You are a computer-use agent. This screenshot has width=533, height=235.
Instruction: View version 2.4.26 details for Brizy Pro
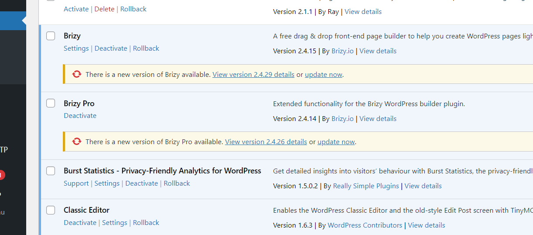point(266,142)
